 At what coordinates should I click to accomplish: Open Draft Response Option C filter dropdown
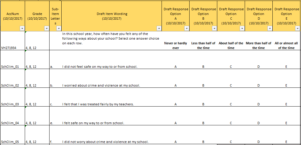point(242,28)
